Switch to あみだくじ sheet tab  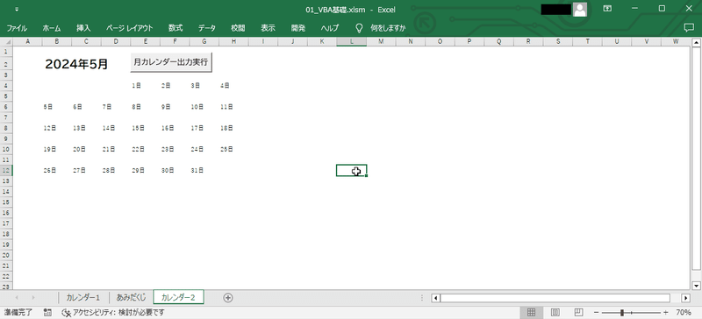131,297
